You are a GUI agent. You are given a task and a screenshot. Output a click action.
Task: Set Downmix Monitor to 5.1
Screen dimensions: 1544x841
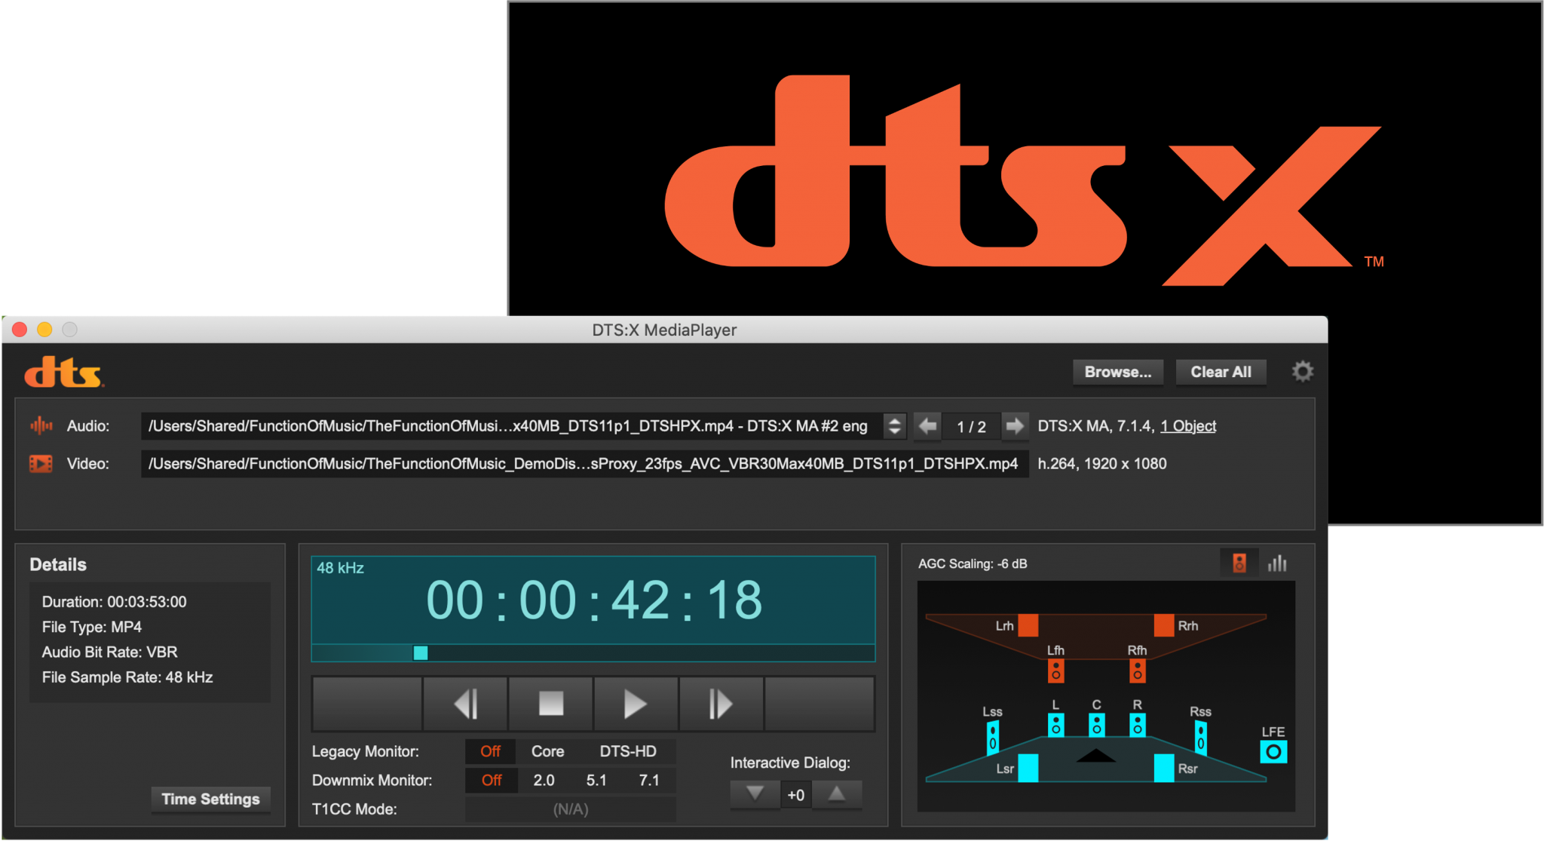coord(596,780)
